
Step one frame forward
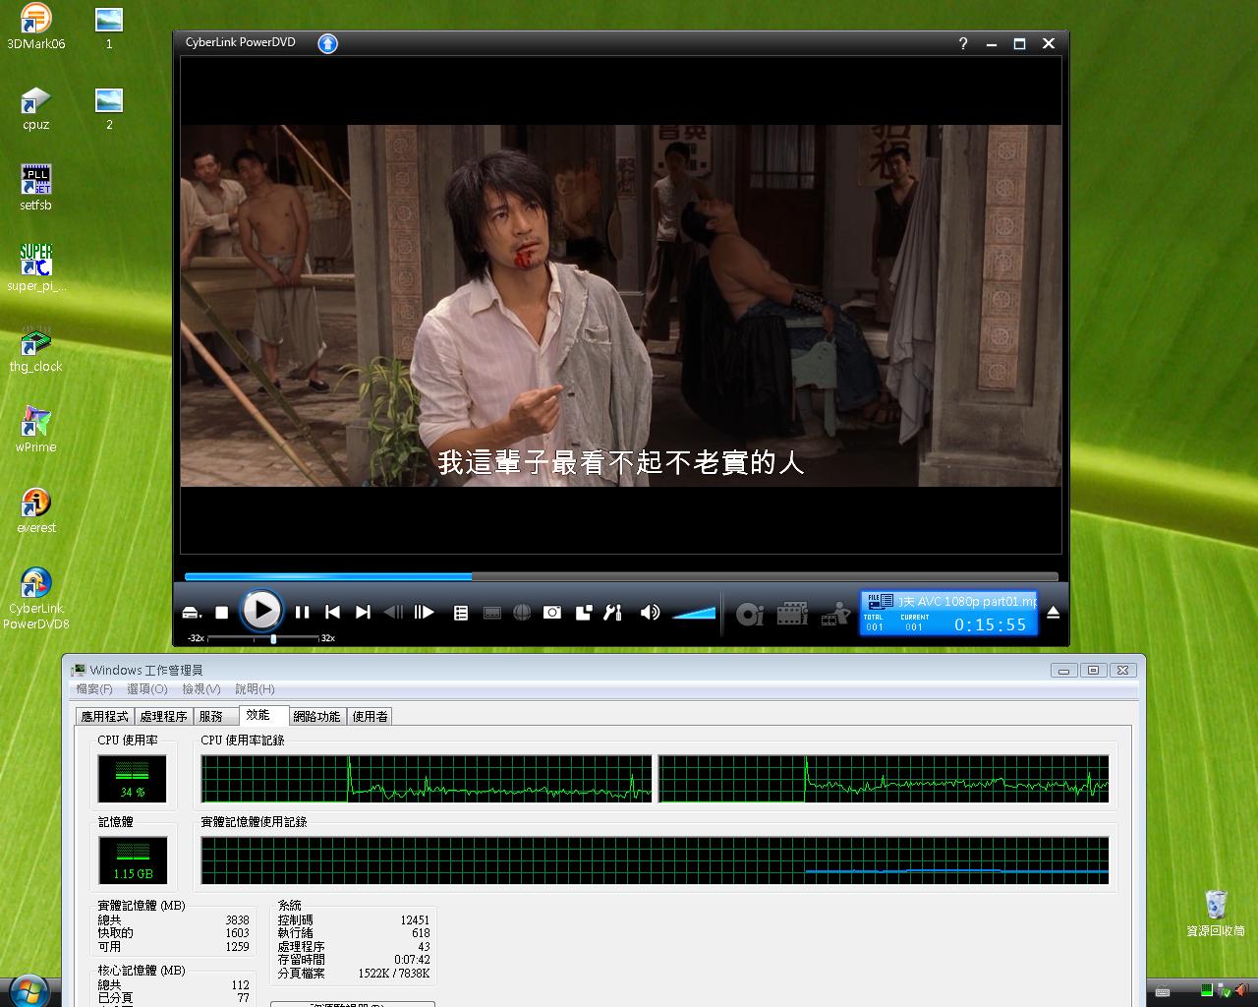point(424,612)
